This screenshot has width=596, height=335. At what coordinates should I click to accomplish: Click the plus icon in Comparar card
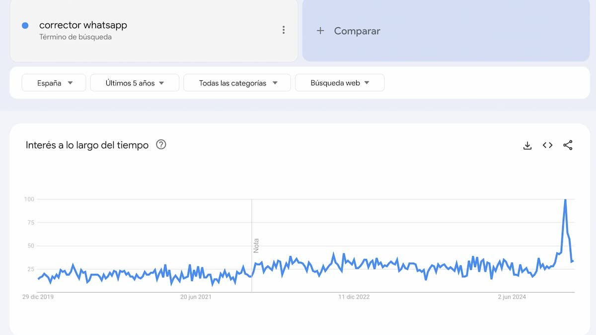tap(320, 31)
